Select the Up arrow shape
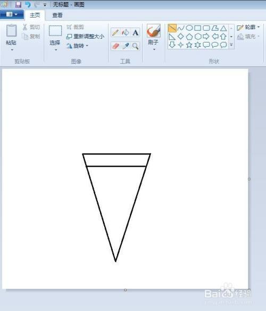266x311 pixels. [223, 37]
